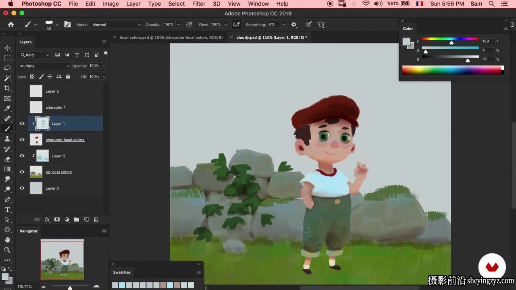Select the History Brush tool
This screenshot has height=290, width=516.
click(7, 149)
